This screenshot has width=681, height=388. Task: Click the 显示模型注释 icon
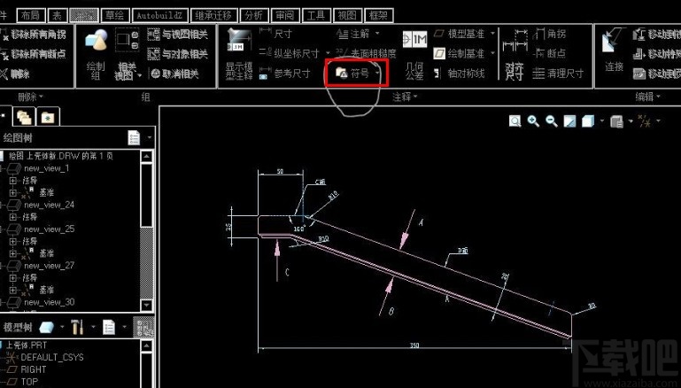pos(239,40)
